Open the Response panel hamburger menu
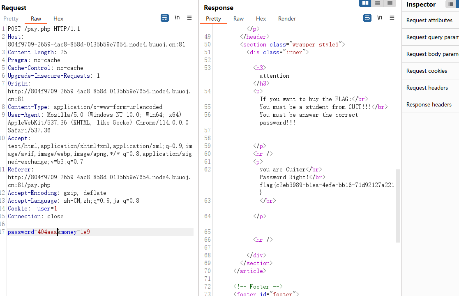The image size is (459, 296). (392, 18)
